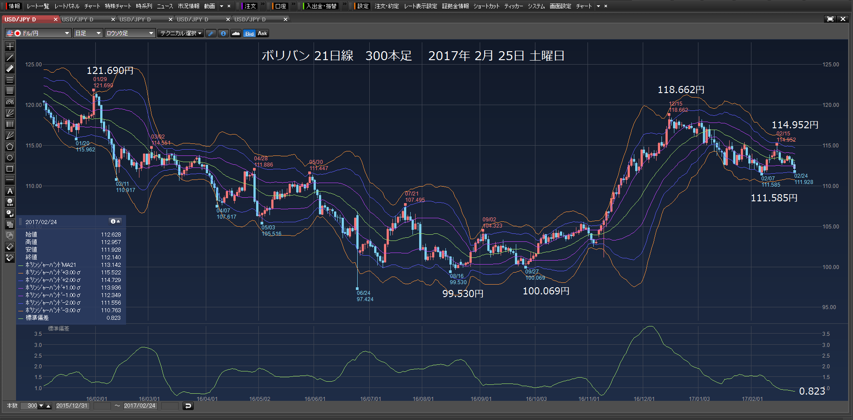Image resolution: width=853 pixels, height=420 pixels.
Task: Click the end date 2017/02/24 field
Action: point(140,406)
